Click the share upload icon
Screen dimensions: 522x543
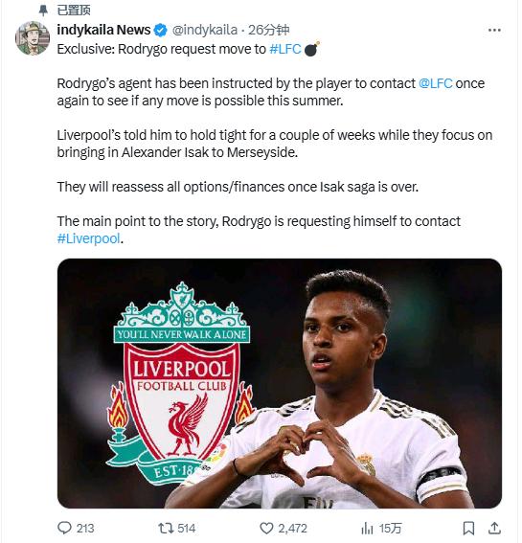click(494, 528)
